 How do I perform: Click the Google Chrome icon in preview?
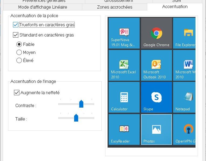156,33
